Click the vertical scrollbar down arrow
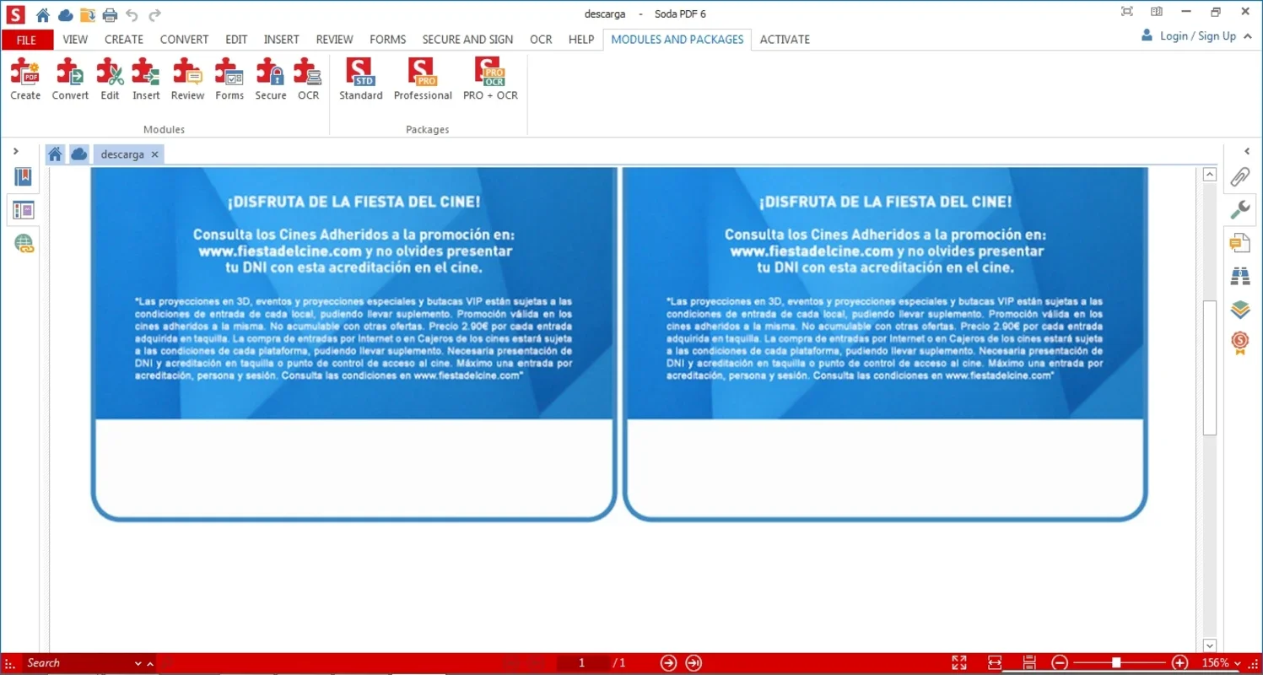Screen dimensions: 1263x675 (1210, 645)
